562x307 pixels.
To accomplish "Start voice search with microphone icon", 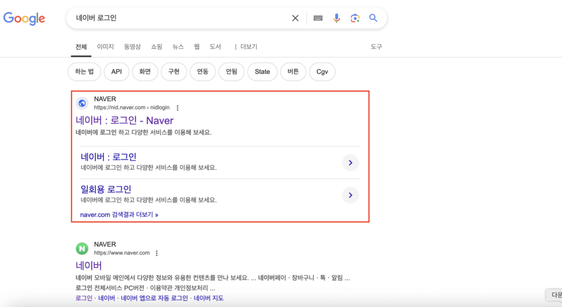I will pos(336,18).
